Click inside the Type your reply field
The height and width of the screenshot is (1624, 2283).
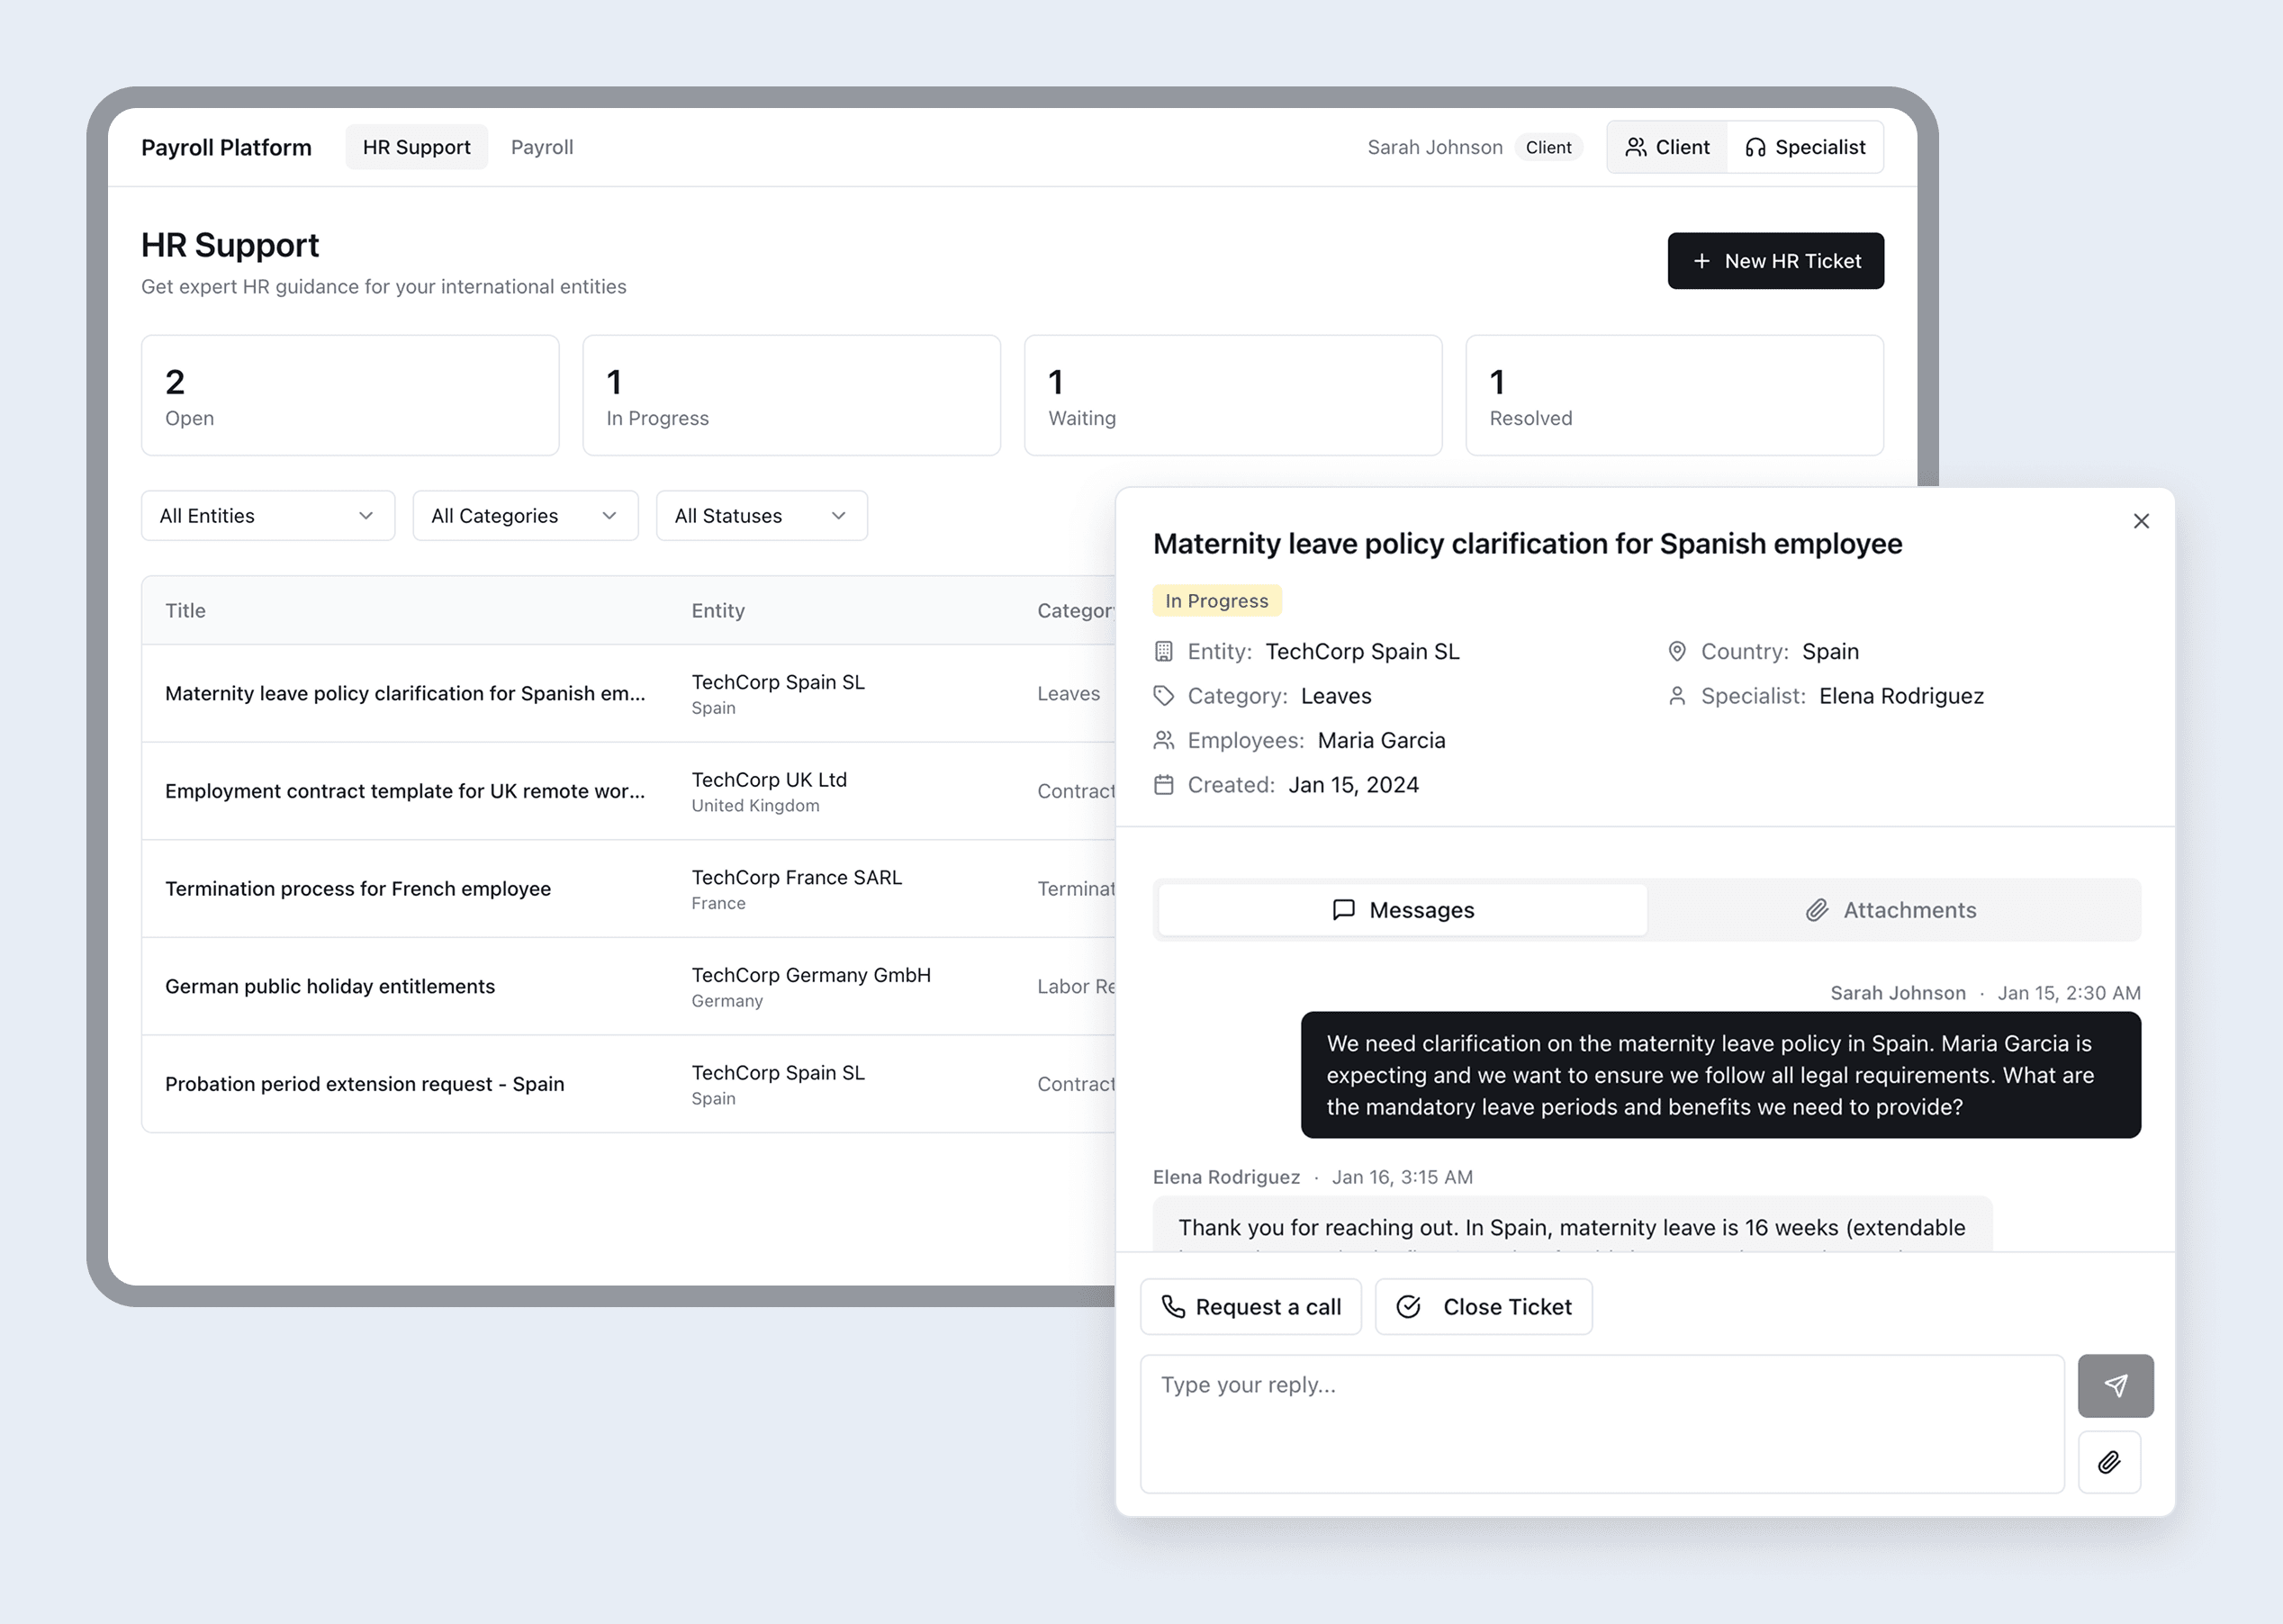[x=1601, y=1424]
